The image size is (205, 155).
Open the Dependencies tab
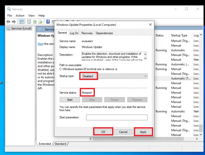tap(104, 33)
